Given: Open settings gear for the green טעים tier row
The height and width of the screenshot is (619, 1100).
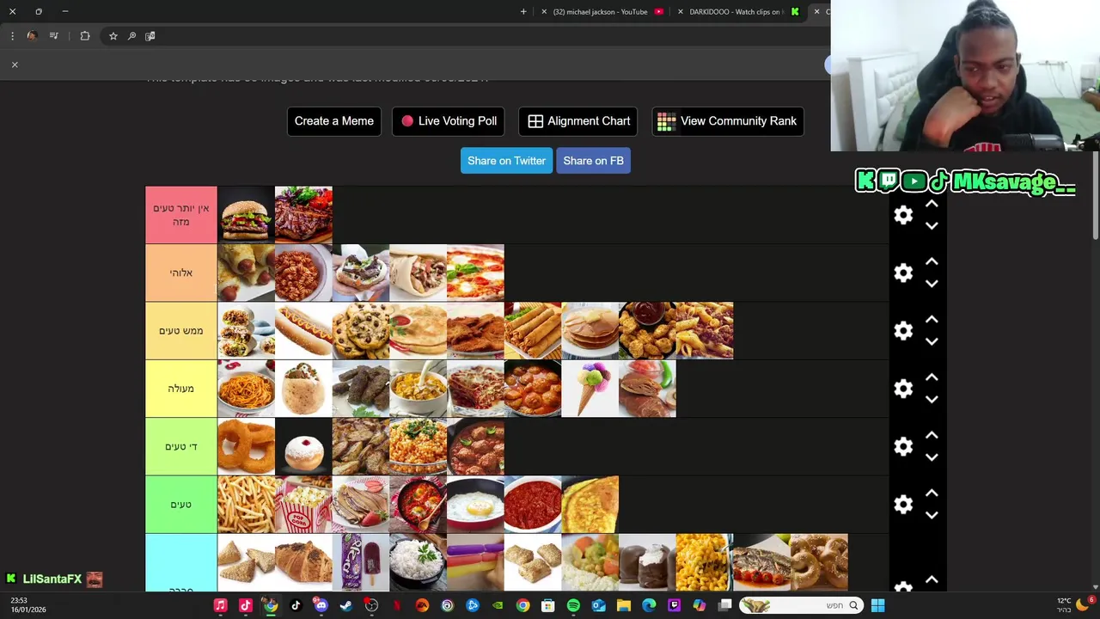Looking at the screenshot, I should click(x=903, y=504).
